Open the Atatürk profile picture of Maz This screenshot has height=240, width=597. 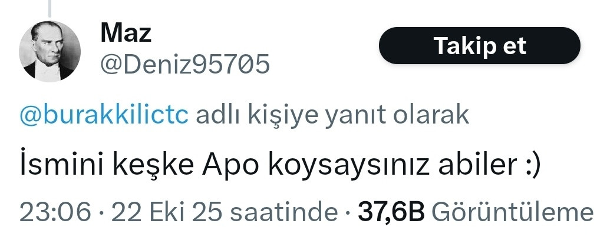(x=50, y=51)
